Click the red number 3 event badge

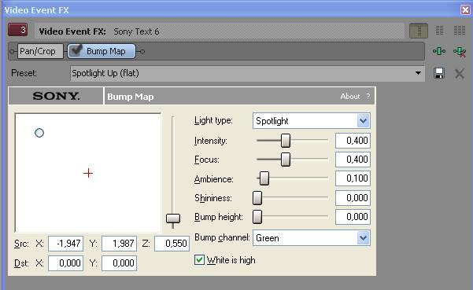coord(18,30)
